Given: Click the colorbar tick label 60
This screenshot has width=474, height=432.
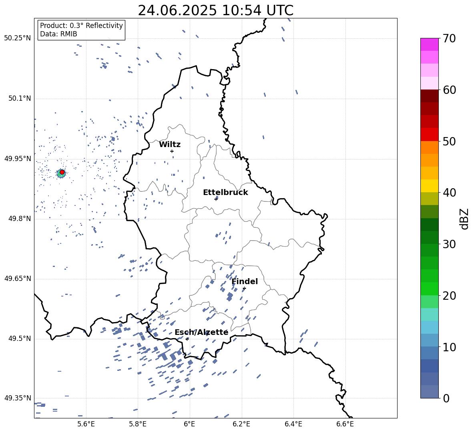Looking at the screenshot, I should pyautogui.click(x=449, y=90).
